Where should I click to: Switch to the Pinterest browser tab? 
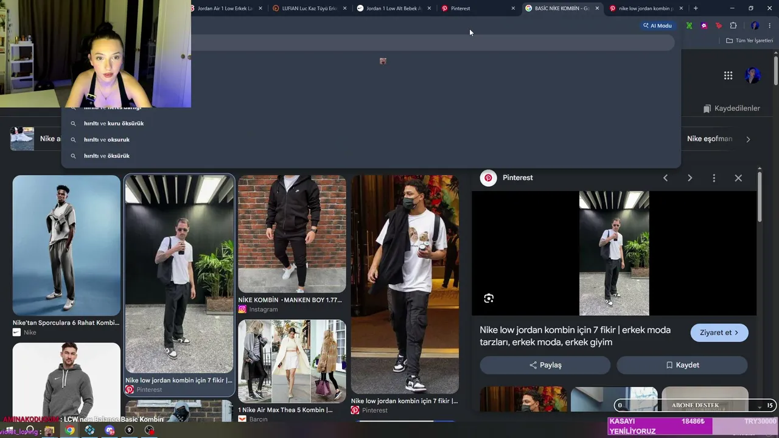[477, 9]
